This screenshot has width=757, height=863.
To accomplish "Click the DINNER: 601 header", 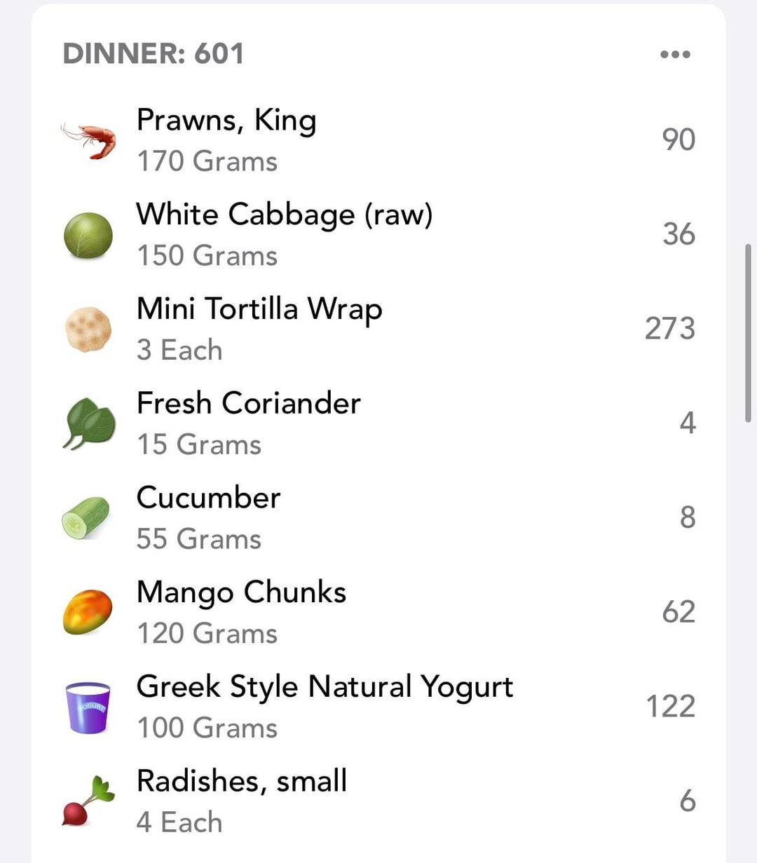I will pos(154,54).
